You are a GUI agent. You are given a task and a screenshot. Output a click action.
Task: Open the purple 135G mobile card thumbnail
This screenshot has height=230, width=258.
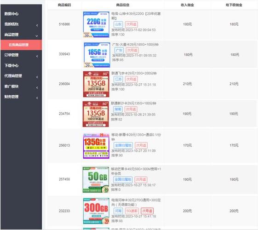(x=96, y=146)
